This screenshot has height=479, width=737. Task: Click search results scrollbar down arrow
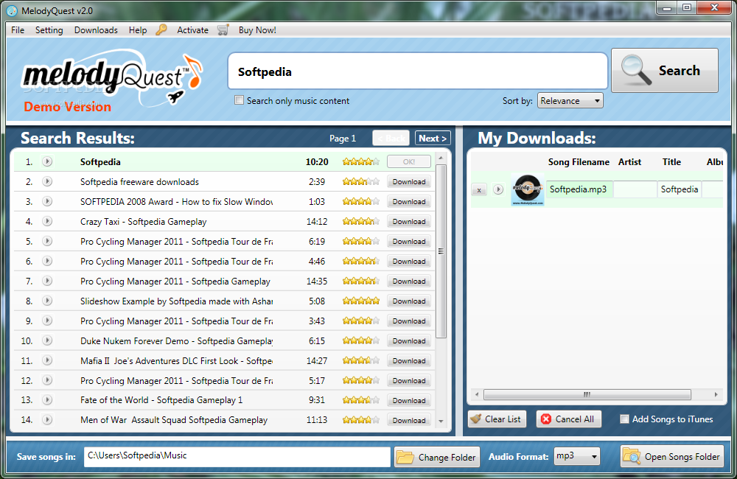[x=441, y=422]
